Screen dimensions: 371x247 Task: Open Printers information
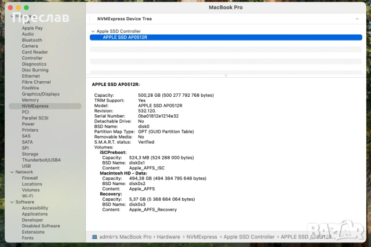coord(30,130)
